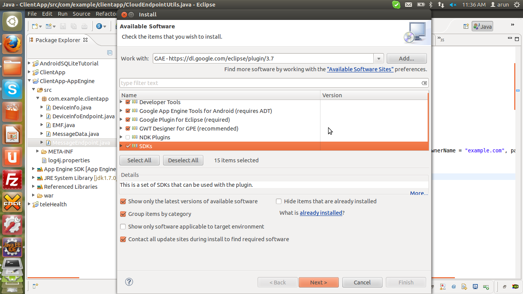Uncheck Google App Engine Tools for Android
523x294 pixels.
click(128, 111)
